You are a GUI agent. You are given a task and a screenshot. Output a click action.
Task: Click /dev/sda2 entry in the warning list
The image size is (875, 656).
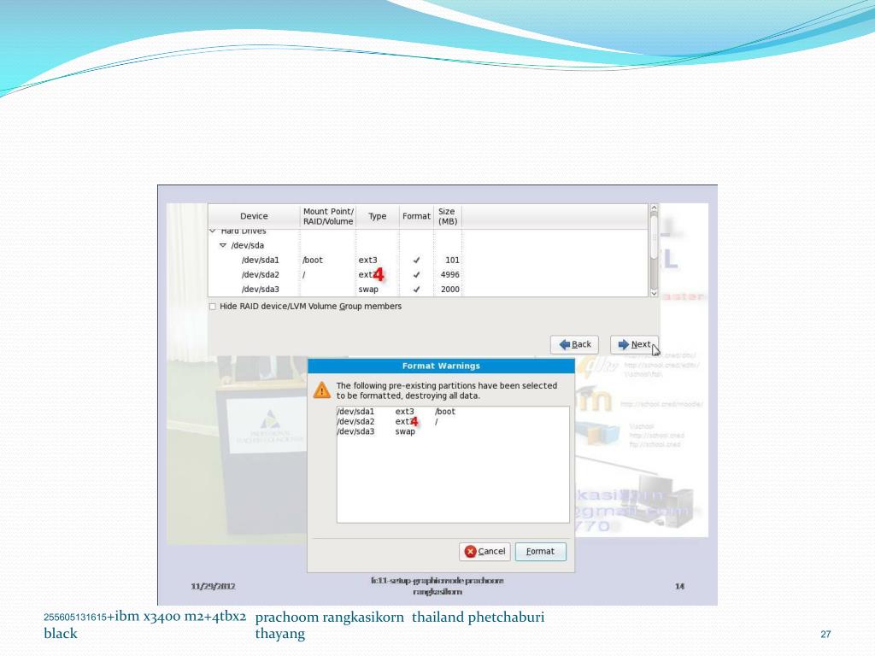coord(355,422)
